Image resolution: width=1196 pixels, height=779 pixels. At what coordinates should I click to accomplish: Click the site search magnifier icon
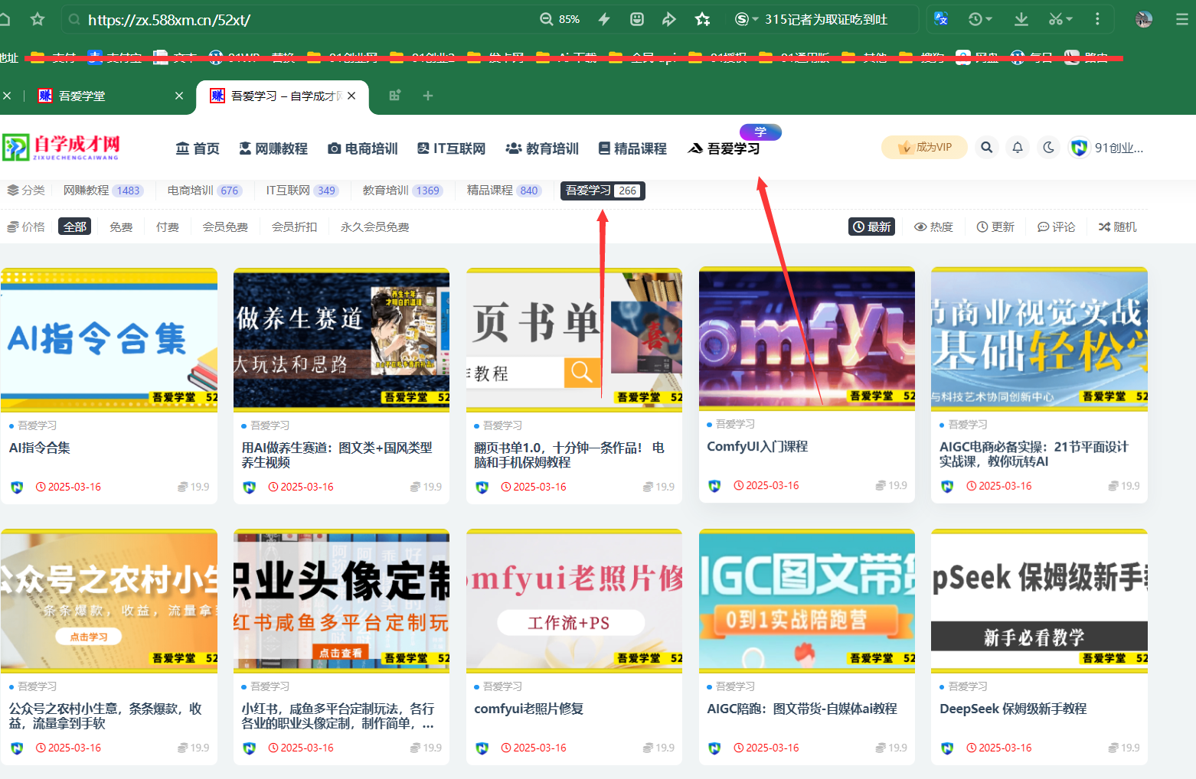[986, 147]
